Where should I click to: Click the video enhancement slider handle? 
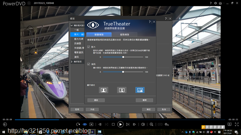[123, 57]
